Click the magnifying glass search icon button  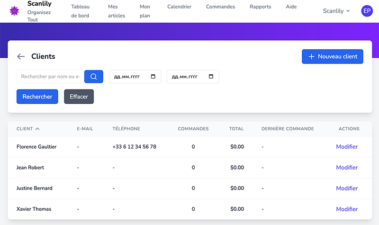pos(93,77)
